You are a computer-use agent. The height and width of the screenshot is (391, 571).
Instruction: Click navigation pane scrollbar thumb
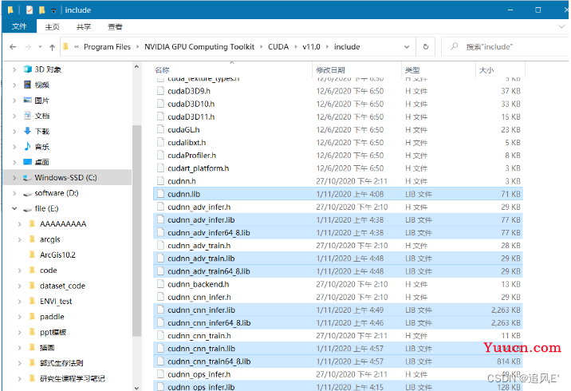point(136,231)
